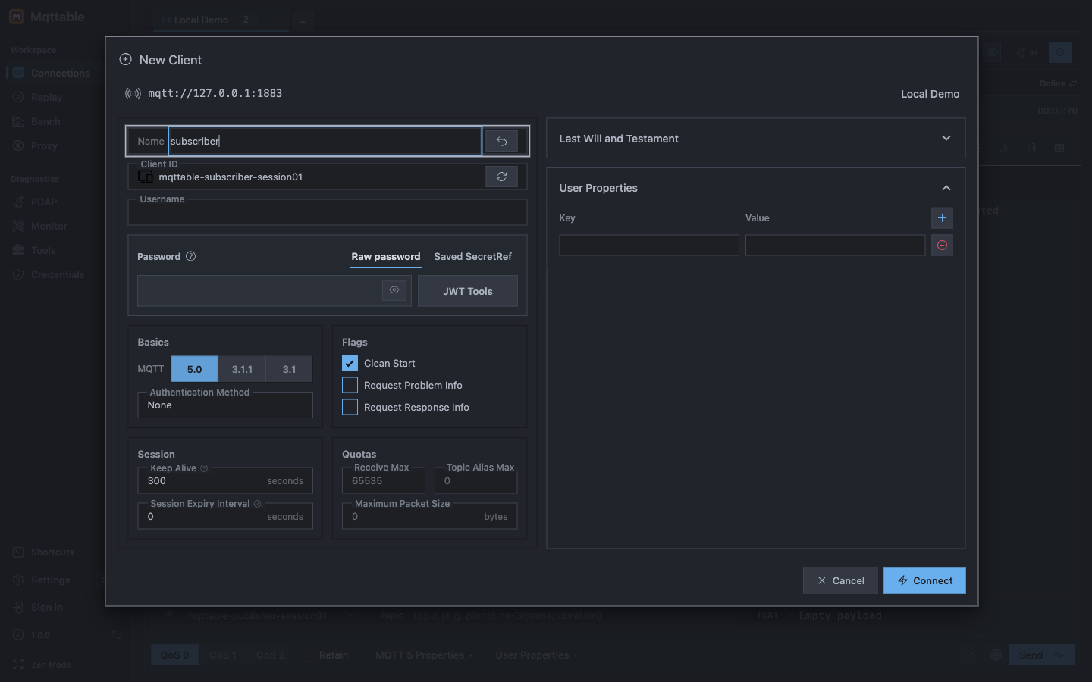Click the New Client plus-circle icon in the title
This screenshot has width=1092, height=682.
tap(126, 59)
